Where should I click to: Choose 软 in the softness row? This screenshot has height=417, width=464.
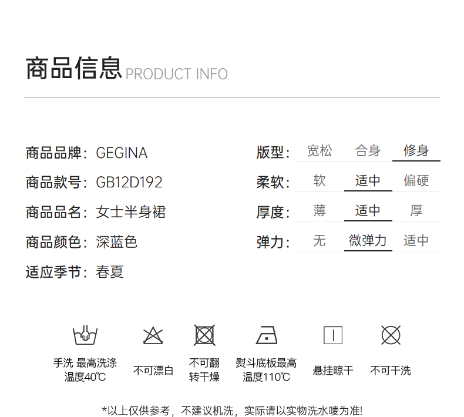click(320, 181)
